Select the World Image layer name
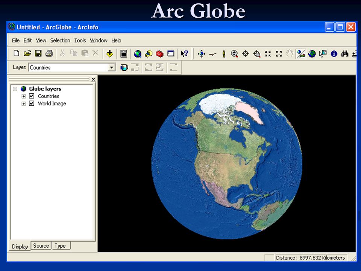Image resolution: width=361 pixels, height=271 pixels. [52, 104]
